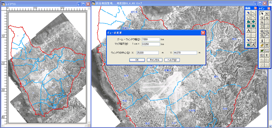The width and height of the screenshot is (272, 128).
Task: Select the Polygon Select tool
Action: (267, 18)
